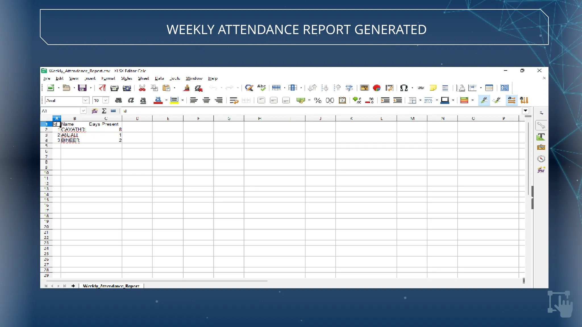Click the Name Box cell reference field
This screenshot has height=327, width=582.
(x=60, y=111)
